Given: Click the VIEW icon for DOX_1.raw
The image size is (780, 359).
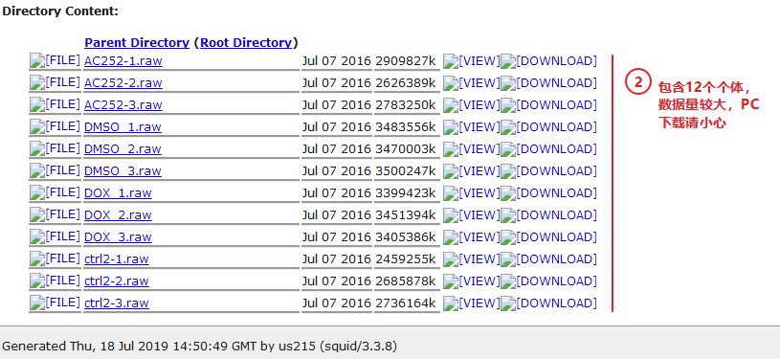Looking at the screenshot, I should (x=472, y=192).
